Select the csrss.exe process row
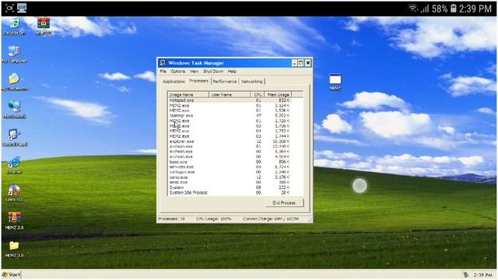Viewport: 498px width, 280px height. coord(235,177)
